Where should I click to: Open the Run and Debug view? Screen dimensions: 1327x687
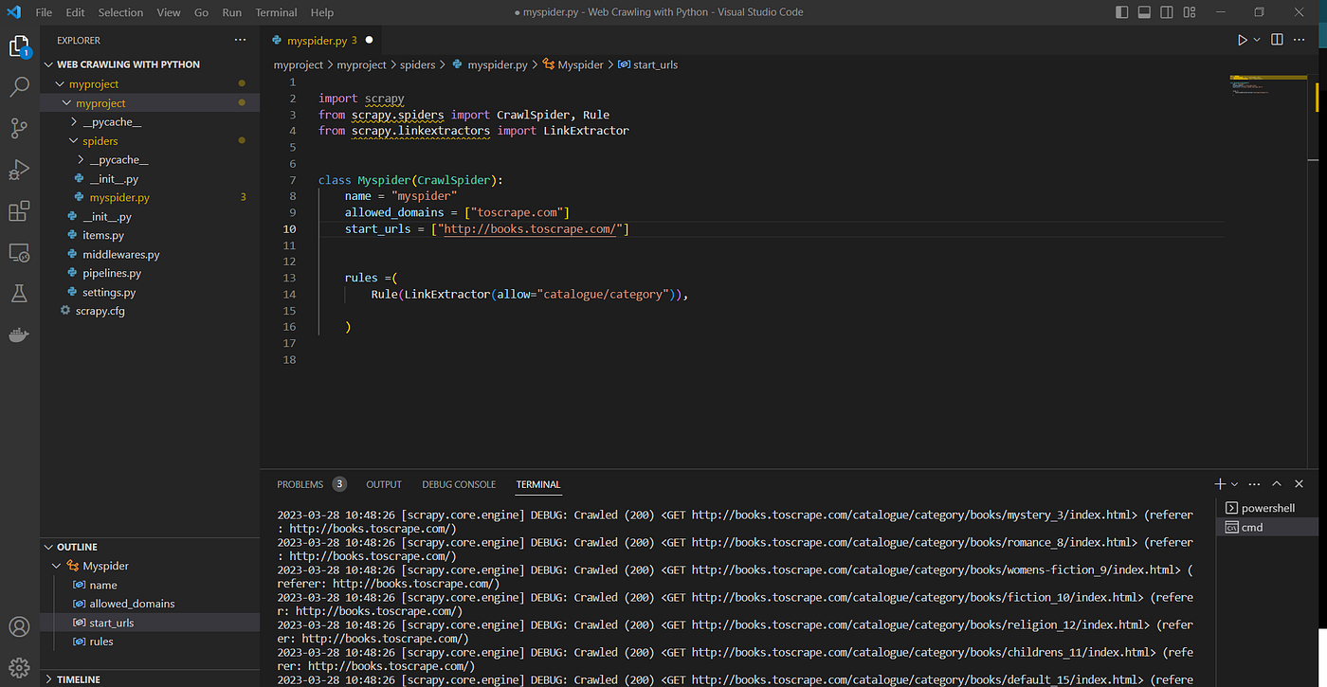tap(19, 170)
